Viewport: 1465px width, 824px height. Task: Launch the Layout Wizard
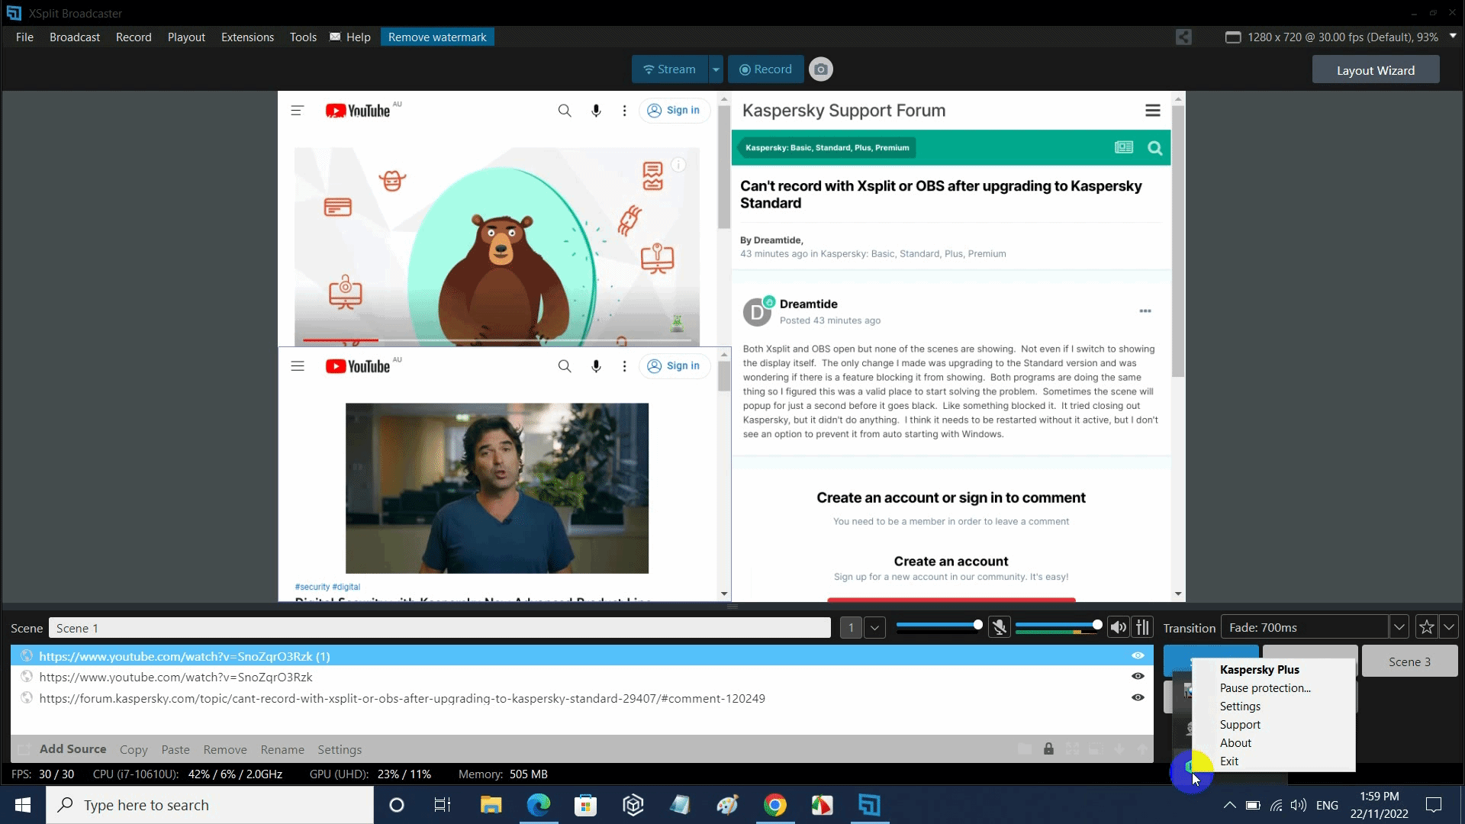pyautogui.click(x=1376, y=69)
